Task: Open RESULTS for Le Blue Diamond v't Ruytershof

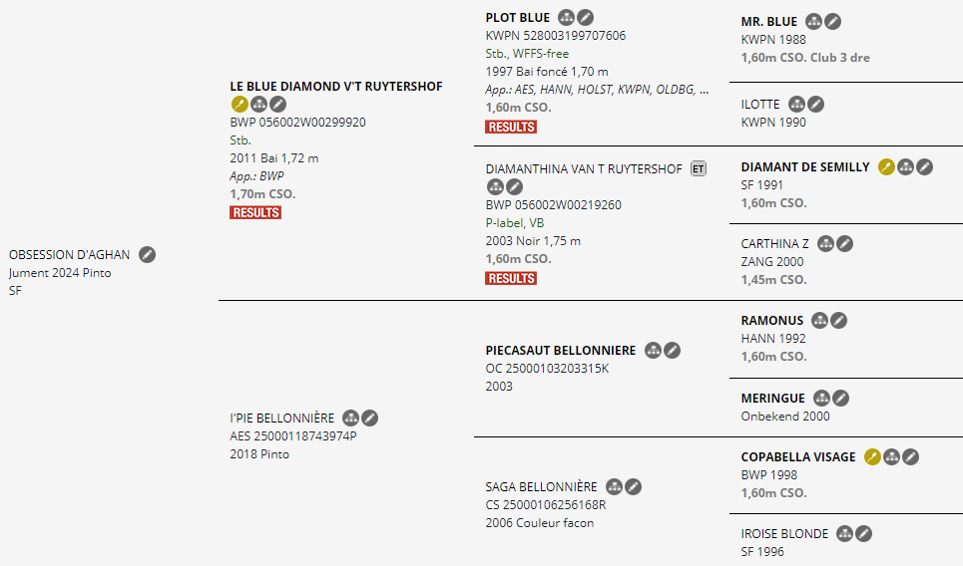Action: 255,213
